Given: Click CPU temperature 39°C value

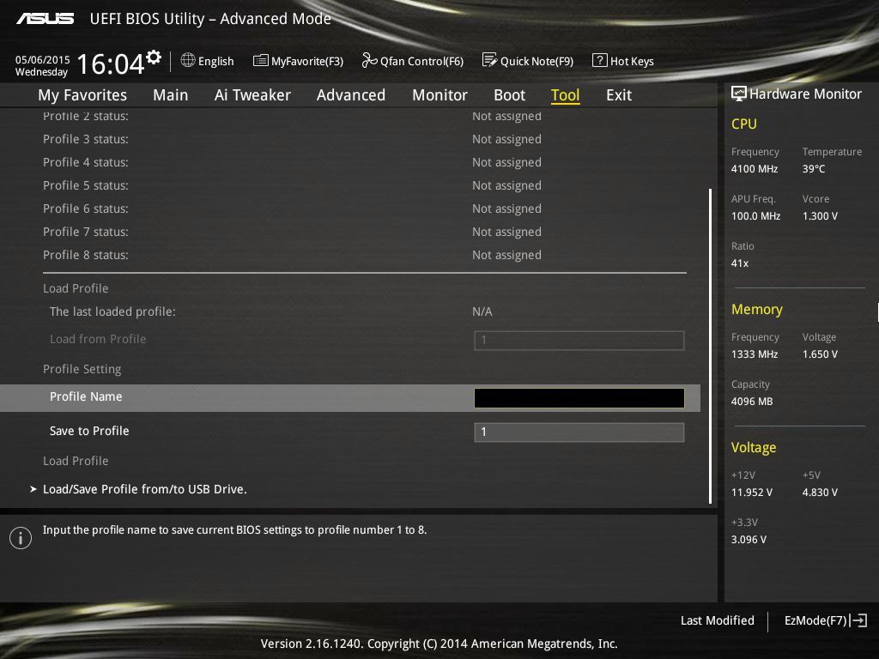Looking at the screenshot, I should 814,169.
